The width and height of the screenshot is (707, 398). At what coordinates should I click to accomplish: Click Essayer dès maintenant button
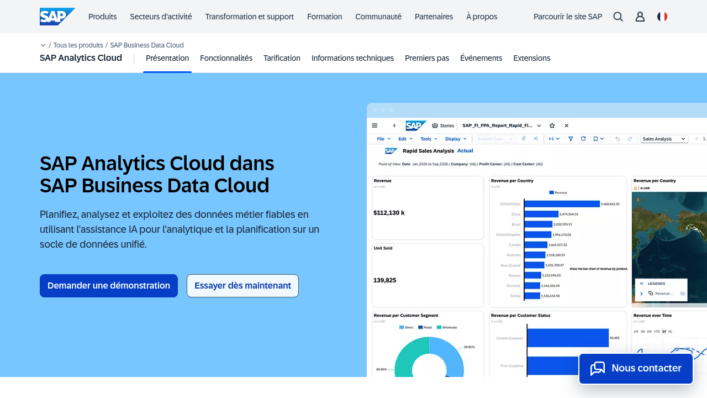click(x=242, y=286)
